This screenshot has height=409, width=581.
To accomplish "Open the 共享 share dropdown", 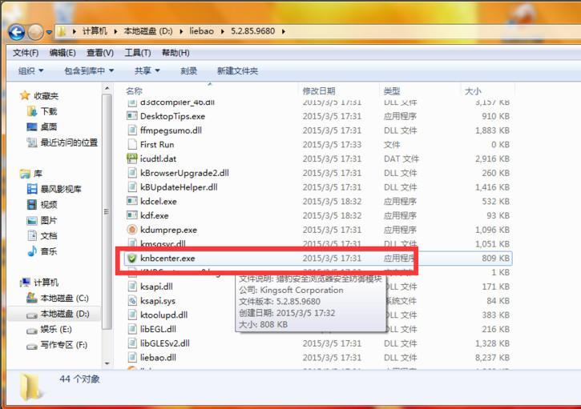I will pos(147,70).
